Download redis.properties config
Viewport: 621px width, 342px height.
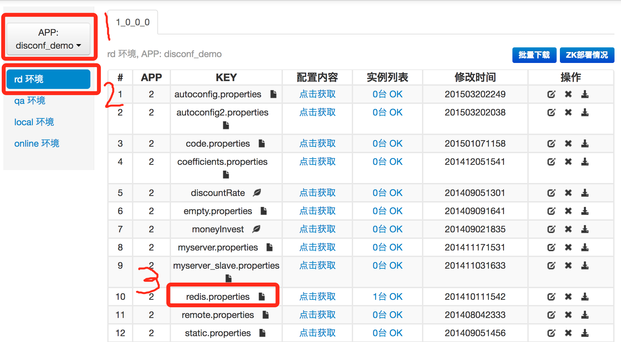(585, 297)
